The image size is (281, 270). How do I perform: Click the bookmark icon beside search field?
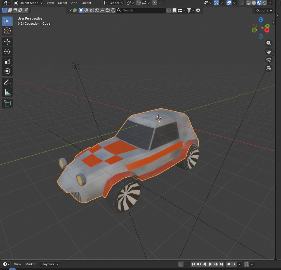pos(174,10)
